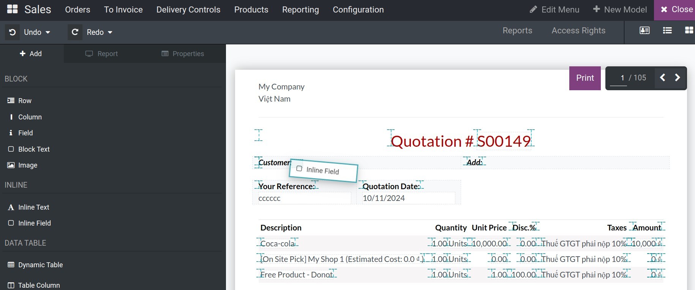Click the Edit Menu button
Image resolution: width=695 pixels, height=290 pixels.
tap(554, 10)
